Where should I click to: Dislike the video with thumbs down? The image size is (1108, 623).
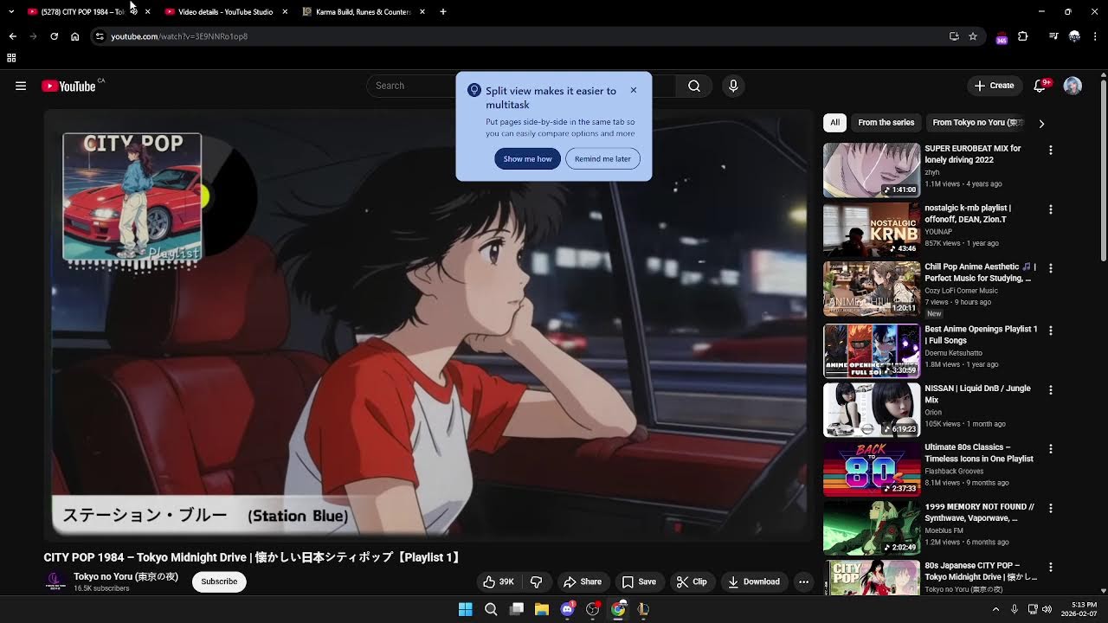coord(537,581)
